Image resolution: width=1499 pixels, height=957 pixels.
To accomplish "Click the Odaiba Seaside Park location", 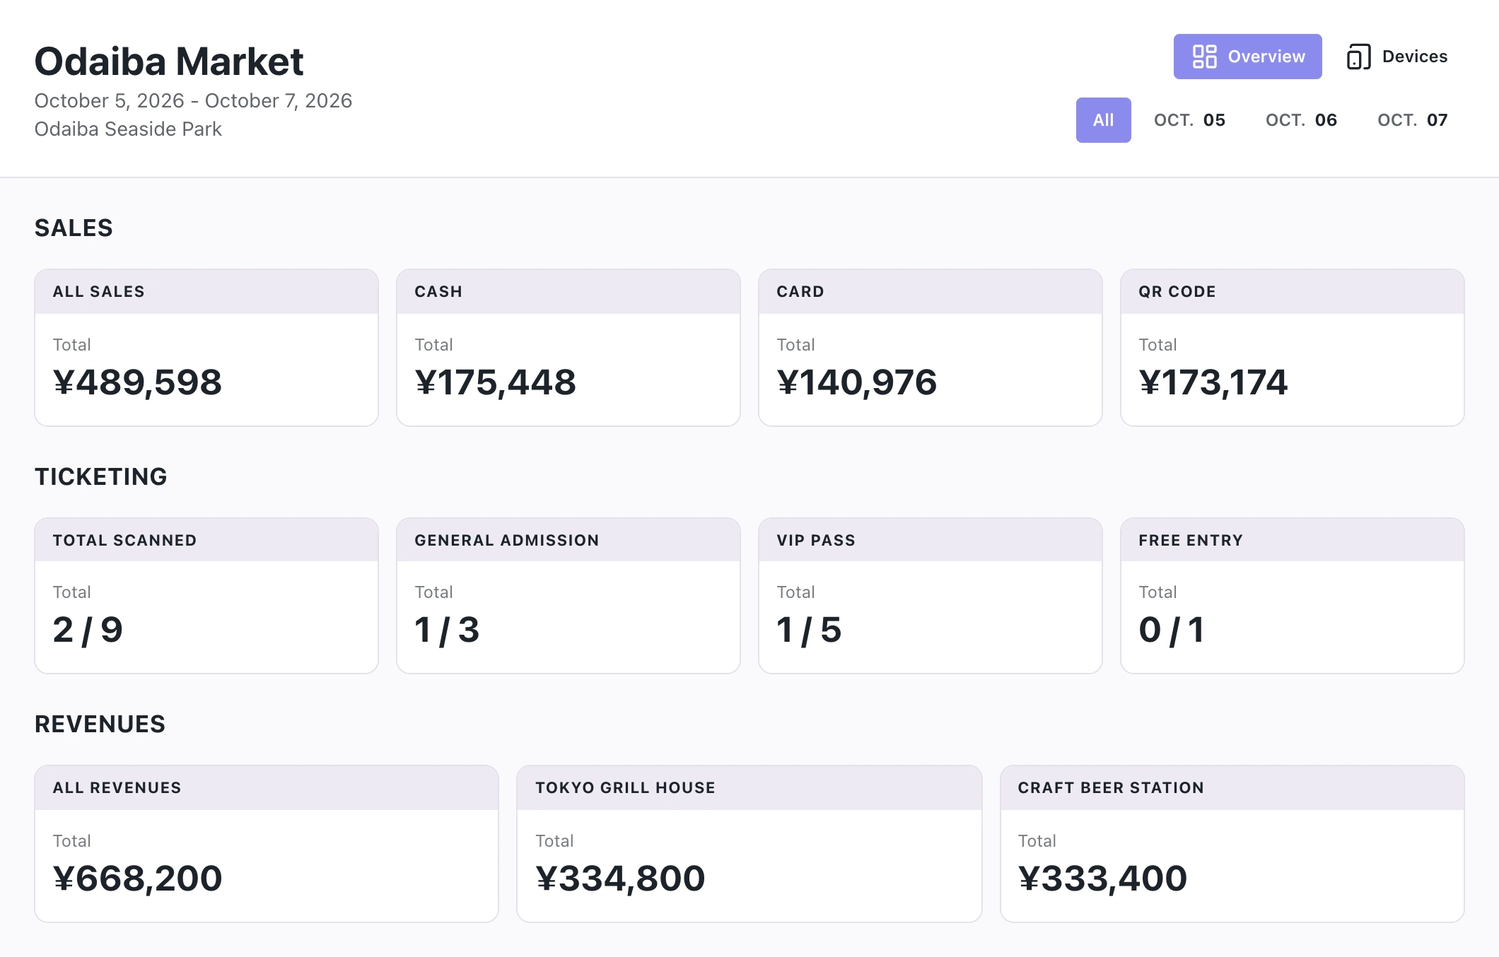I will point(128,129).
